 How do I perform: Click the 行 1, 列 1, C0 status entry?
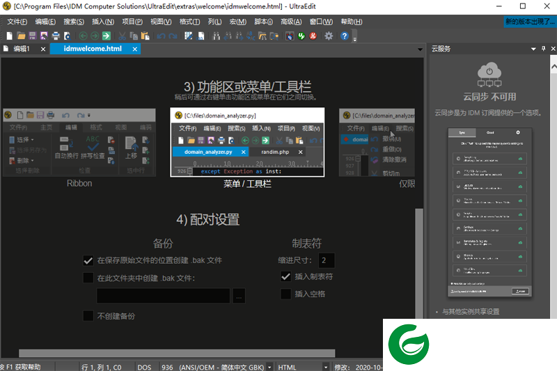pos(101,367)
